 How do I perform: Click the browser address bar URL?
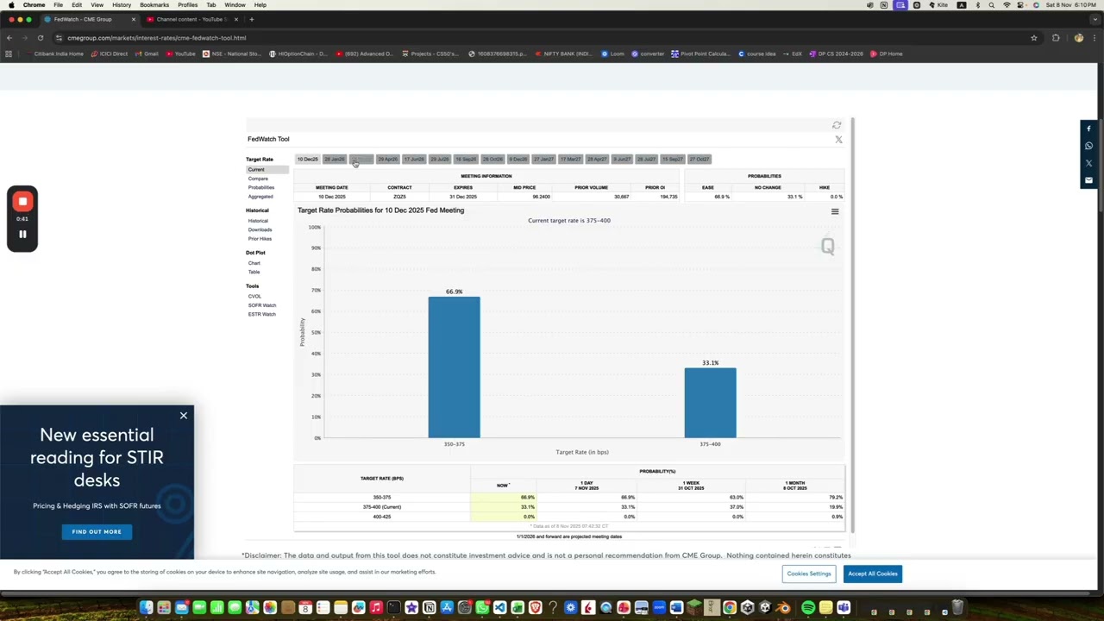157,38
